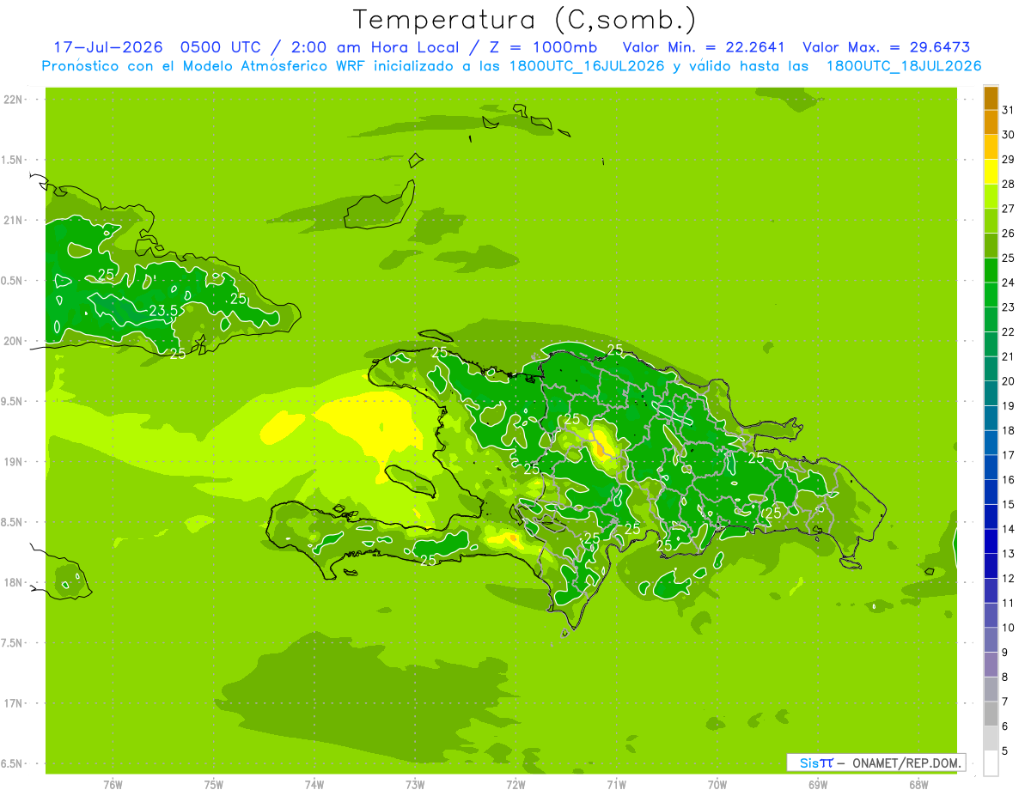Select the deep blue swatch between 13 and 14
This screenshot has height=796, width=1031.
click(x=991, y=541)
